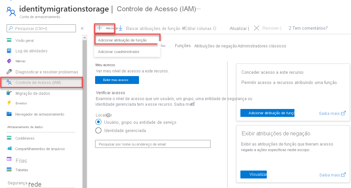The image size is (351, 188).
Task: Open Diagnosticar e resolver problemas wrench icon
Action: tap(9, 72)
